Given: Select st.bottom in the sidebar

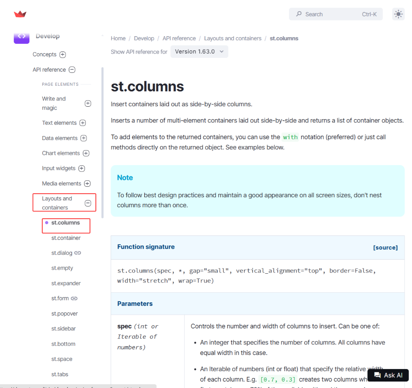Looking at the screenshot, I should (63, 344).
